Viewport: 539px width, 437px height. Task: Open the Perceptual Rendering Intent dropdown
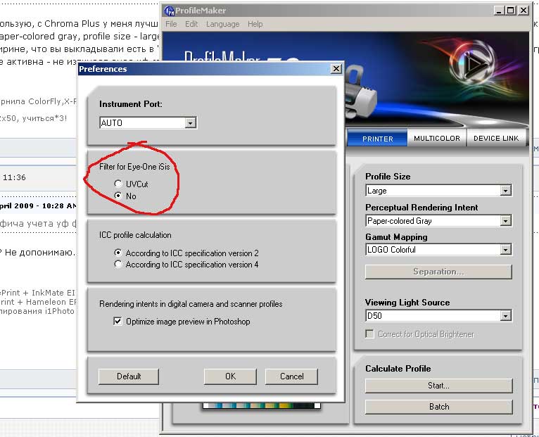[x=505, y=221]
